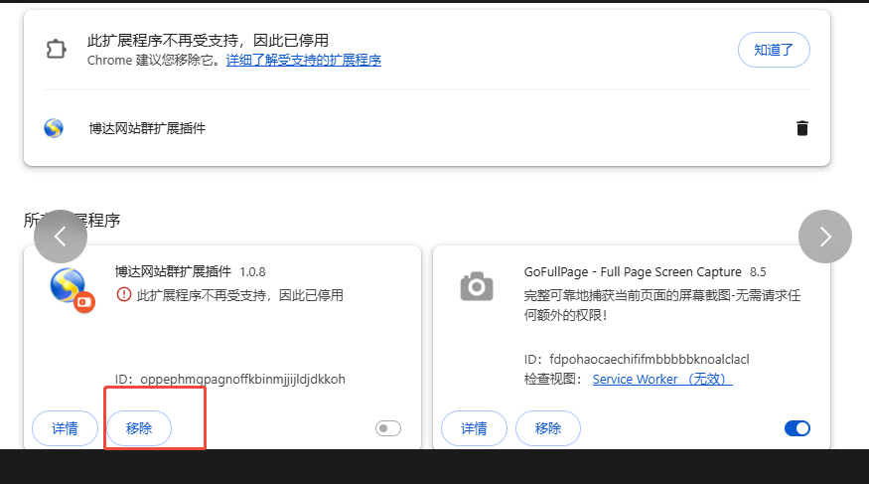Open 详情 for 博达网站群扩展插件
The height and width of the screenshot is (484, 869).
pyautogui.click(x=65, y=428)
